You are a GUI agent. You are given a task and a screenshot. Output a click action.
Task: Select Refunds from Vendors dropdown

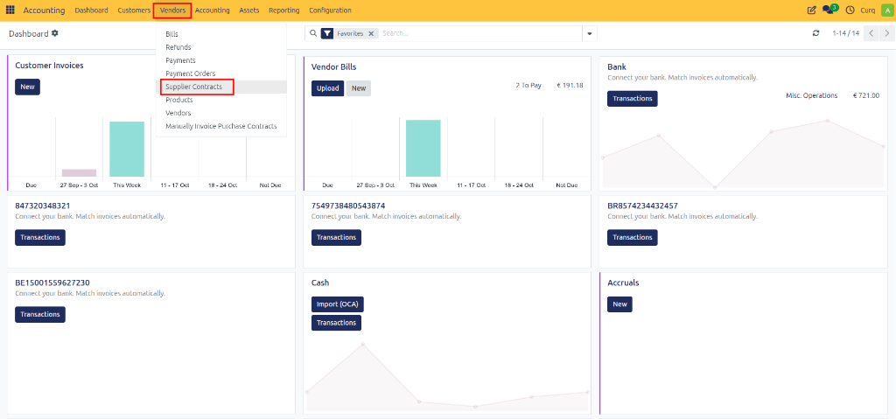click(x=221, y=47)
